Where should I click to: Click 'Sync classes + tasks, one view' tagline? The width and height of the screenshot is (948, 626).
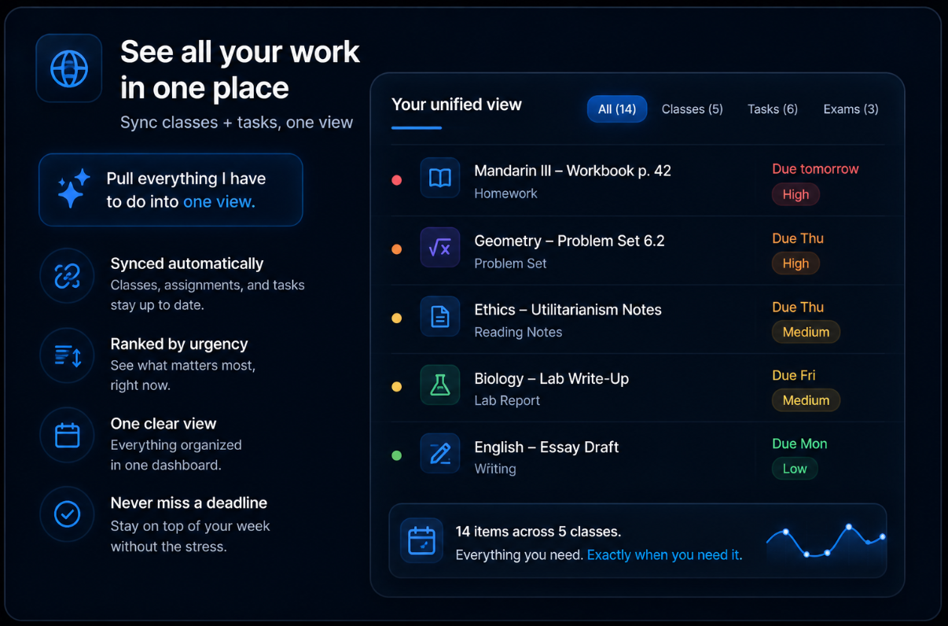pos(237,123)
